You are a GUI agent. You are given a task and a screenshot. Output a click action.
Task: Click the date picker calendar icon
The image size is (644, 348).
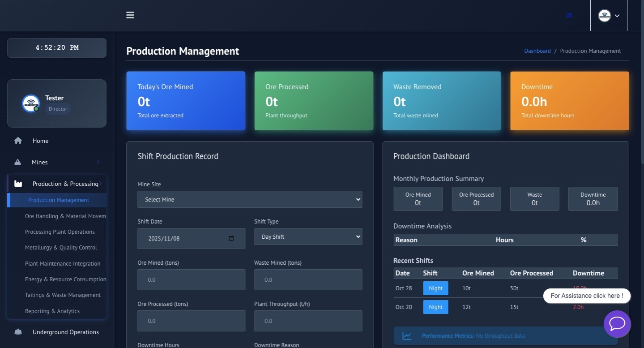231,238
